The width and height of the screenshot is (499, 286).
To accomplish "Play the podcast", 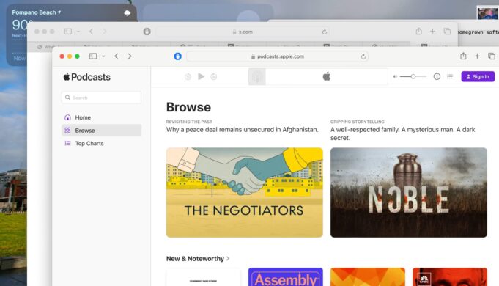I will pyautogui.click(x=201, y=76).
